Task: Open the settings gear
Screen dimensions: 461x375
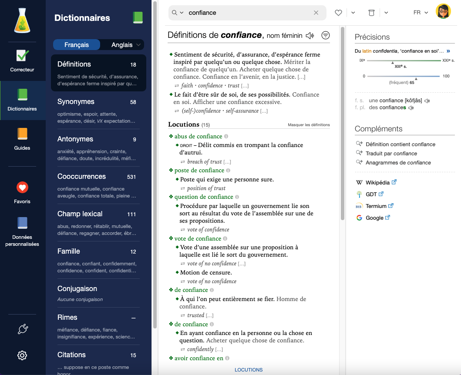Action: pos(22,355)
